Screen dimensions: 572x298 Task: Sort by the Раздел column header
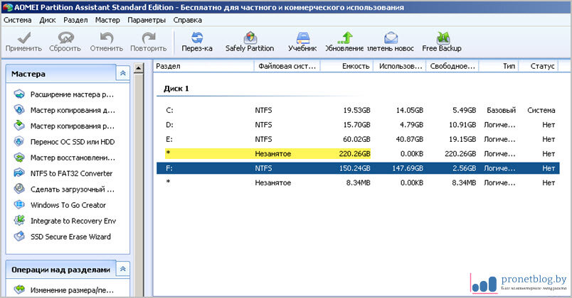pos(203,66)
